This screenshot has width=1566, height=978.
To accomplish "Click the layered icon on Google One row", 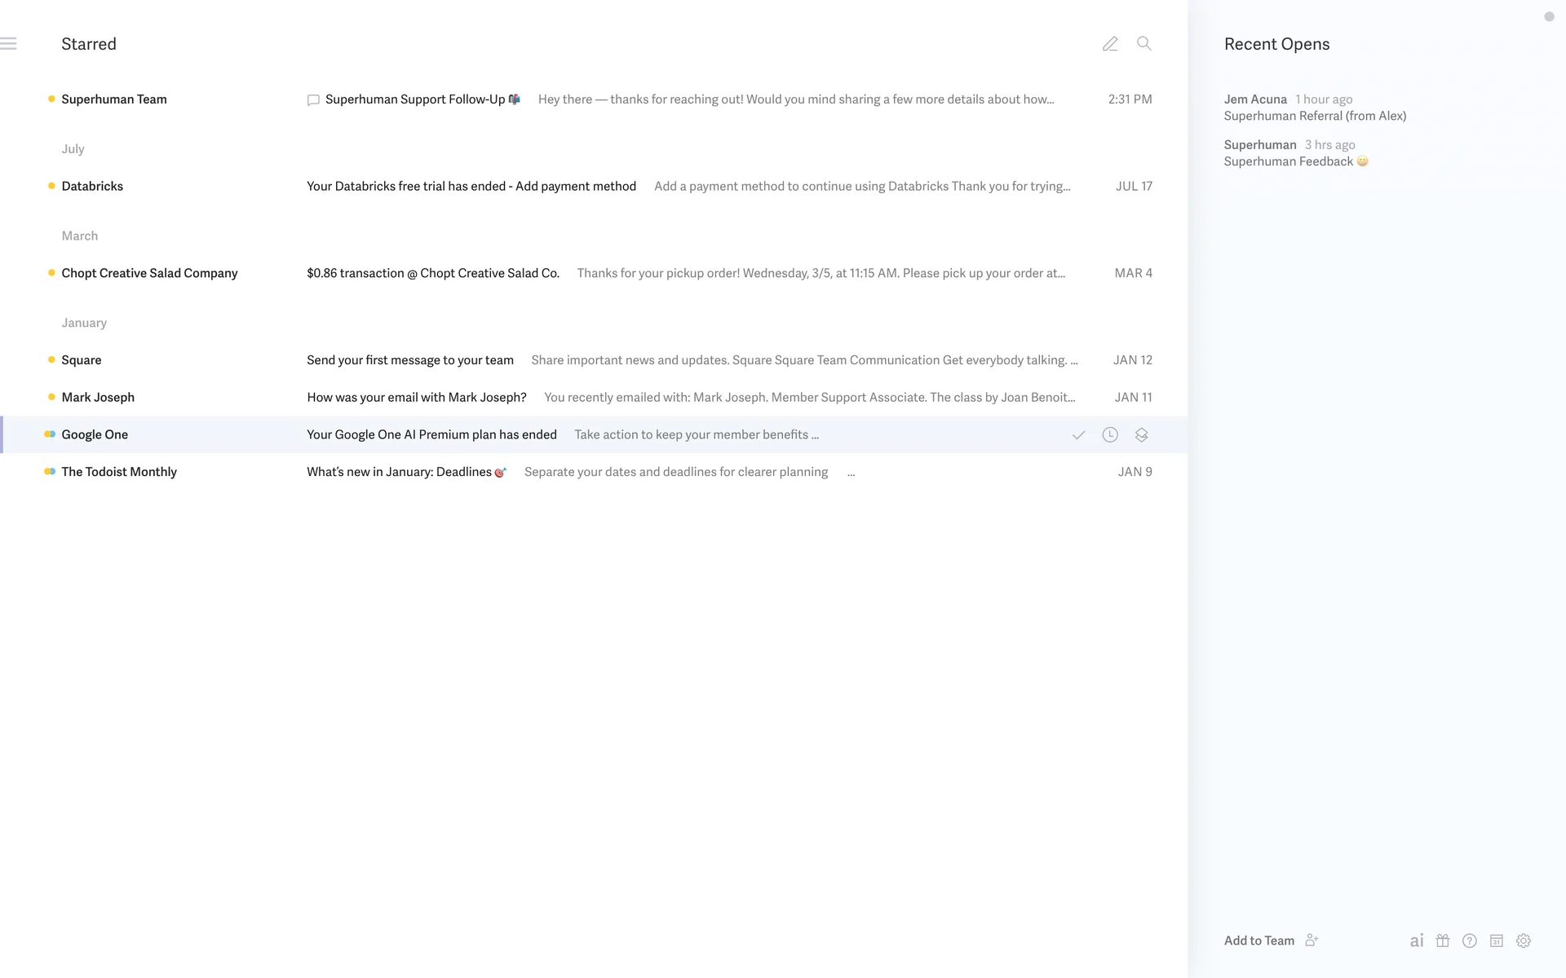I will pyautogui.click(x=1141, y=435).
